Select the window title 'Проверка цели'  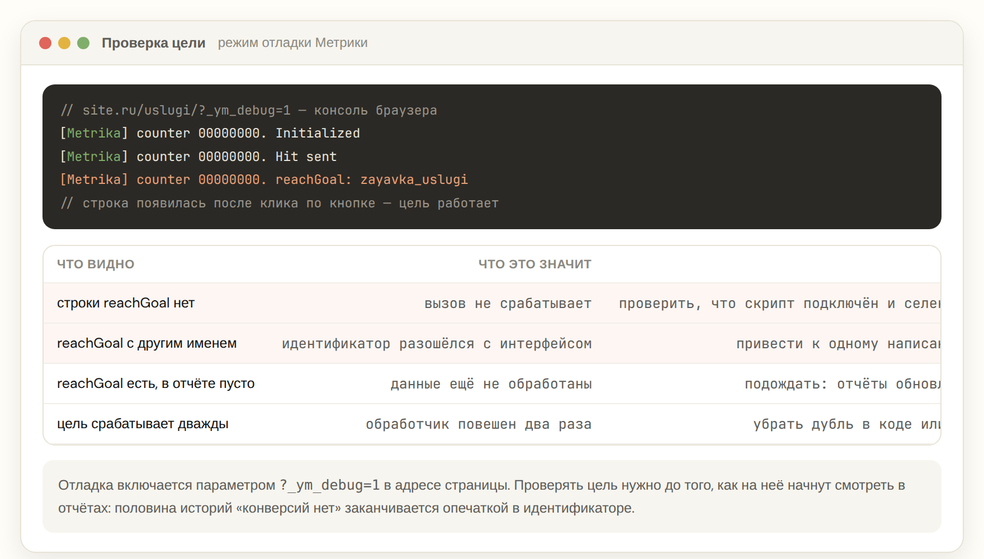pos(154,43)
